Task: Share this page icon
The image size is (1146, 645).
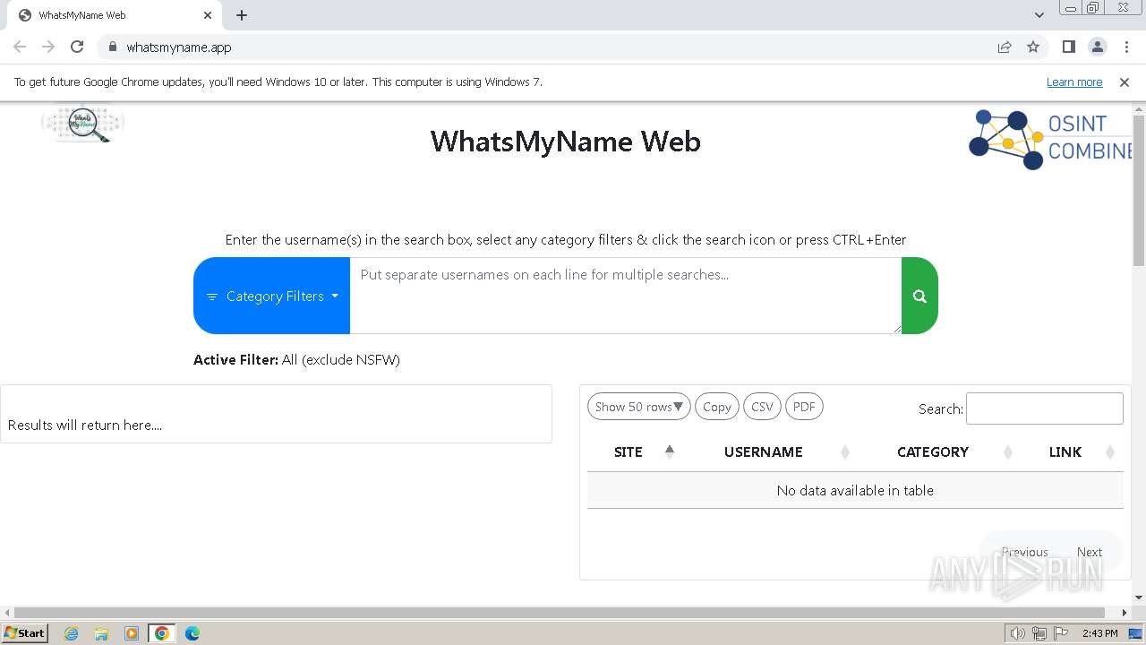Action: pos(1005,47)
